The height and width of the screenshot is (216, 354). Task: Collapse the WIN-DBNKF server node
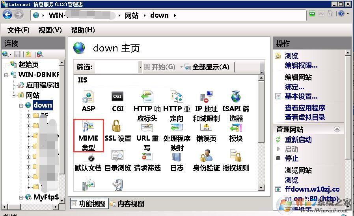(6, 75)
